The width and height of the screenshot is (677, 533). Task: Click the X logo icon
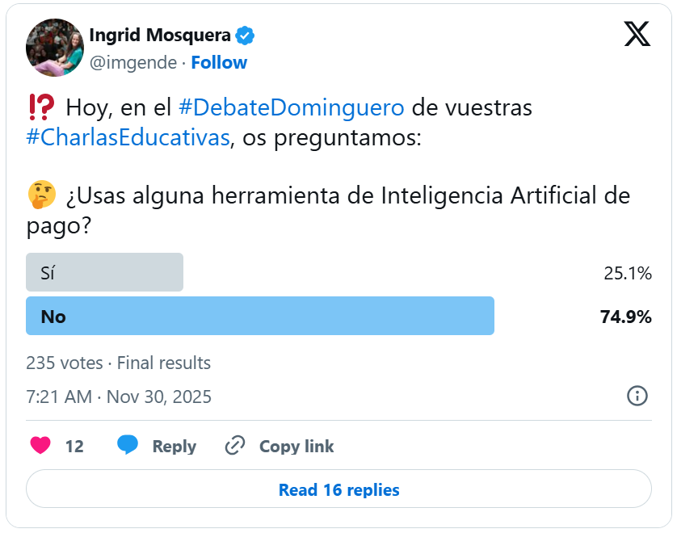click(637, 34)
